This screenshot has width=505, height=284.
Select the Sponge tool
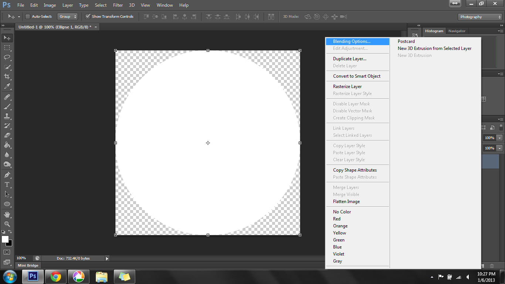(7, 164)
